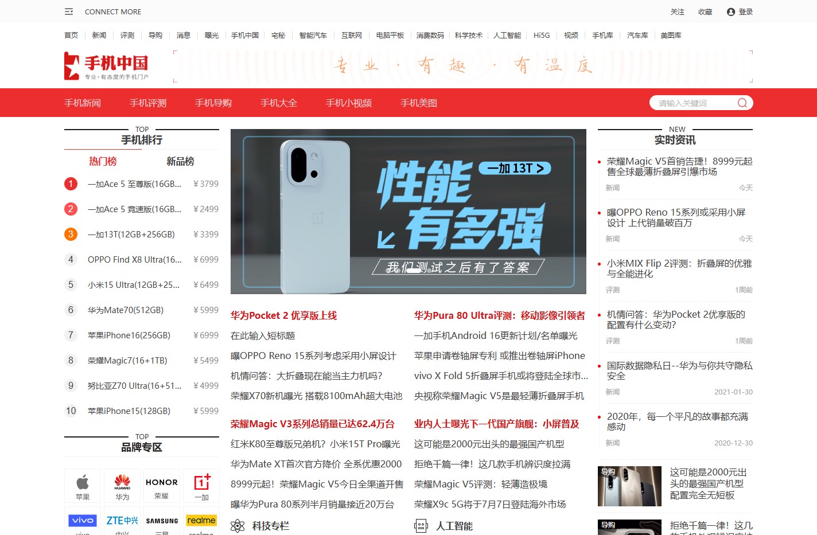Open 人工智能 in the top navigation
The height and width of the screenshot is (535, 817).
507,35
